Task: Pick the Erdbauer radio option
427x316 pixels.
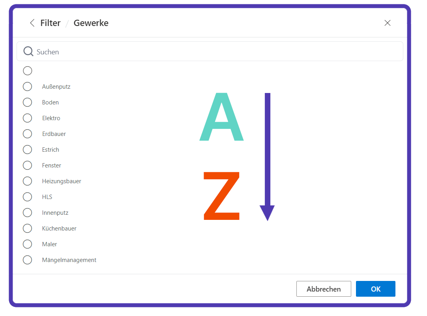Action: click(27, 134)
